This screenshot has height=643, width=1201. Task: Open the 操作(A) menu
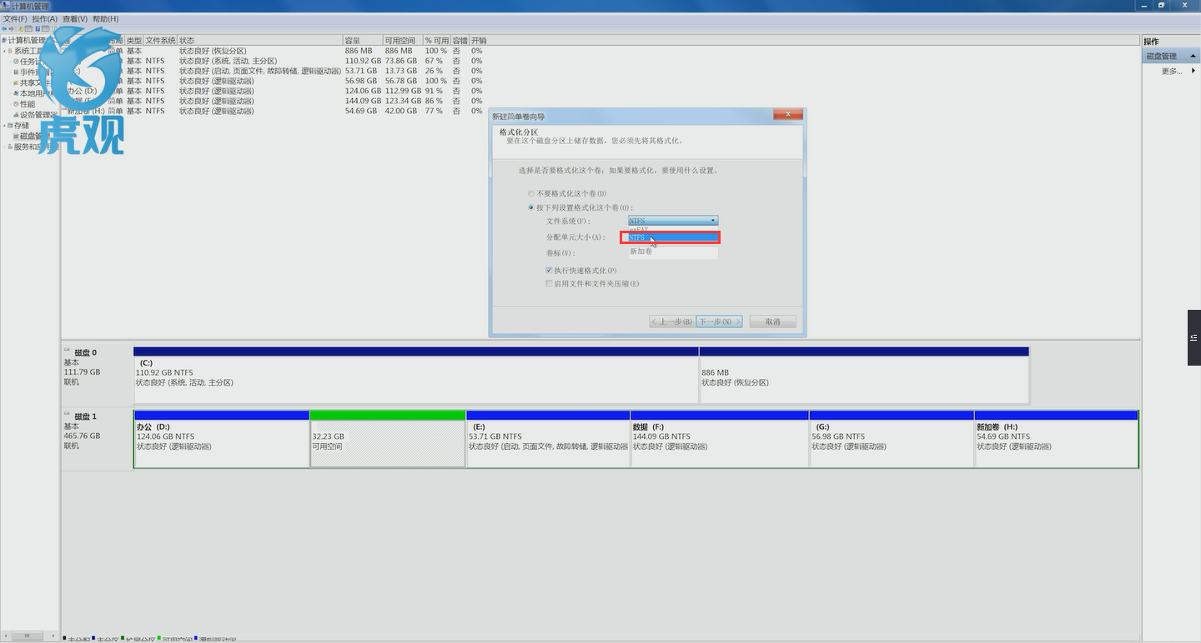[45, 18]
